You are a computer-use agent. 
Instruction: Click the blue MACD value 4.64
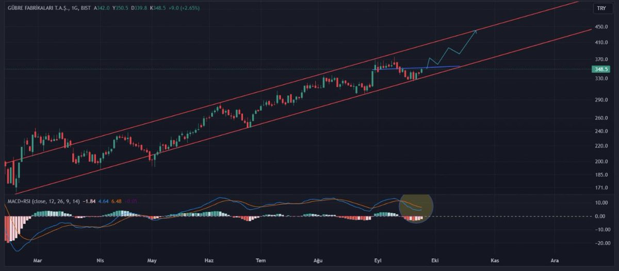[103, 201]
